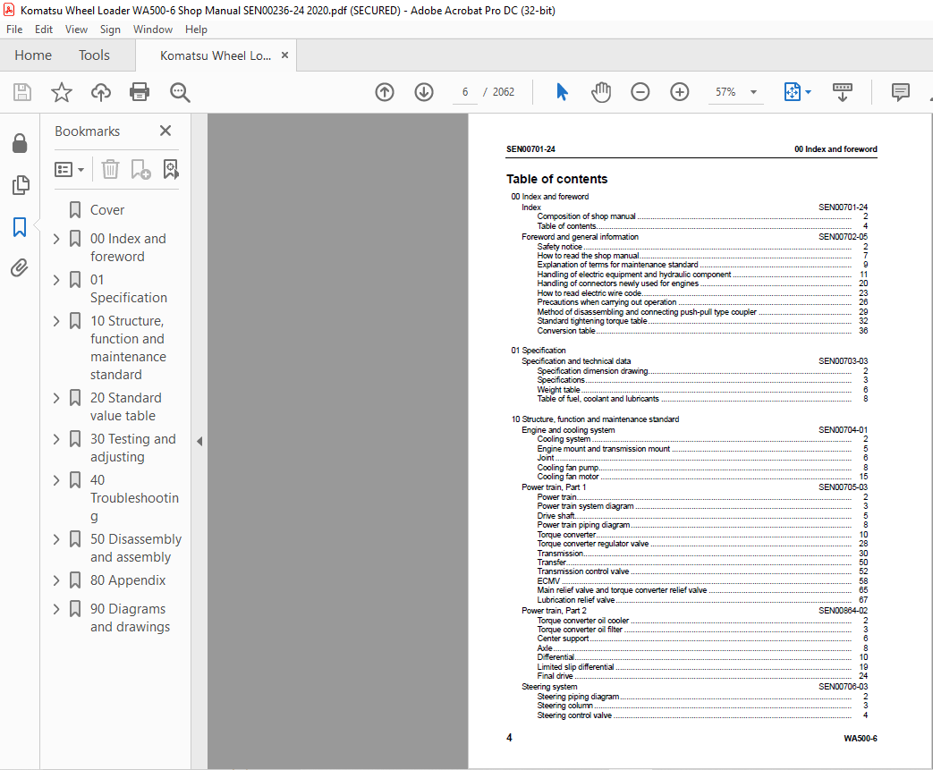Jump to 00 Index and foreword bookmark
Viewport: 933px width, 770px height.
[x=128, y=248]
